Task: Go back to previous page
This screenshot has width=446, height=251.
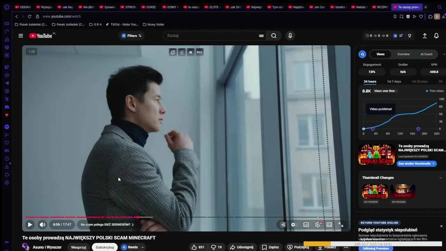Action: [16, 16]
